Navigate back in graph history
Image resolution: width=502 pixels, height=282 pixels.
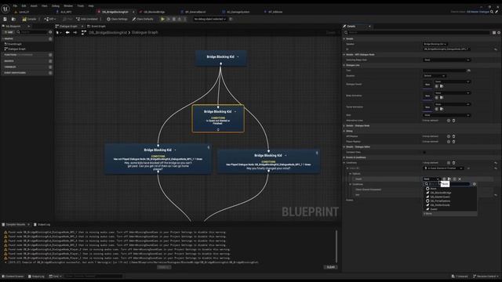coord(67,33)
